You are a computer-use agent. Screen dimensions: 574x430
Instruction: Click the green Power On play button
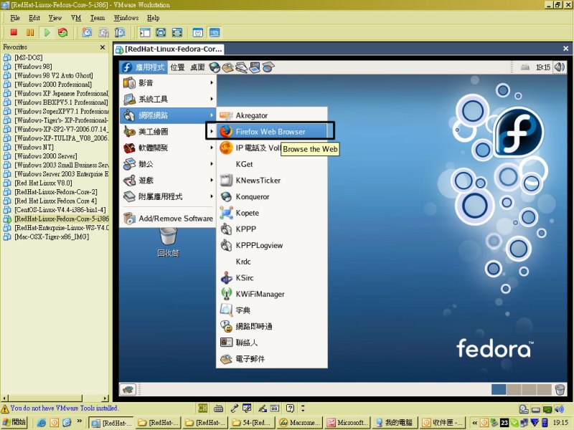pyautogui.click(x=47, y=32)
